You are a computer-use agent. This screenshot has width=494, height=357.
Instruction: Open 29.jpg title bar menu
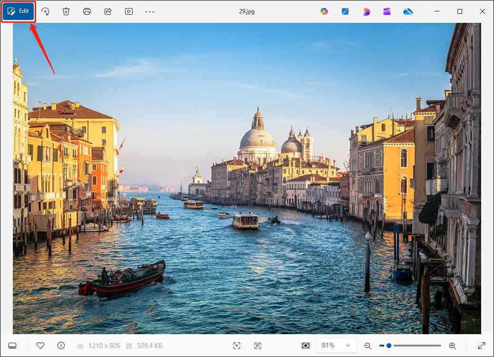tap(247, 11)
